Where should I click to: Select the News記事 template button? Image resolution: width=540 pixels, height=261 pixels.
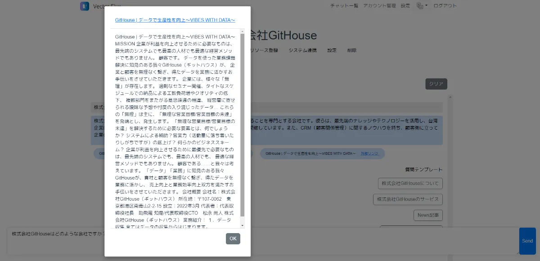[428, 215]
